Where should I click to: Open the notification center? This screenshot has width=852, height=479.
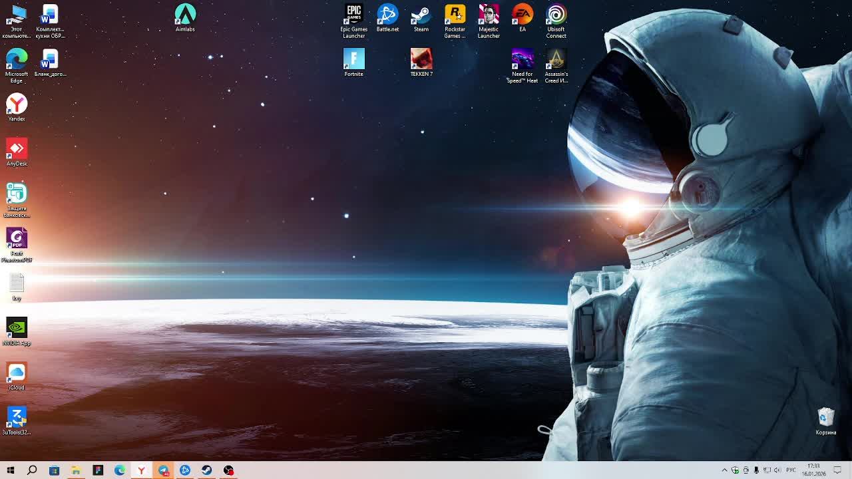[x=837, y=470]
